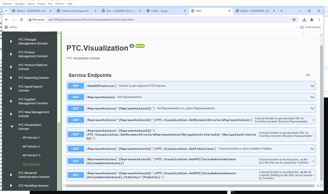Switch to Preference Management tab
This screenshot has width=328, height=194.
click(75, 11)
